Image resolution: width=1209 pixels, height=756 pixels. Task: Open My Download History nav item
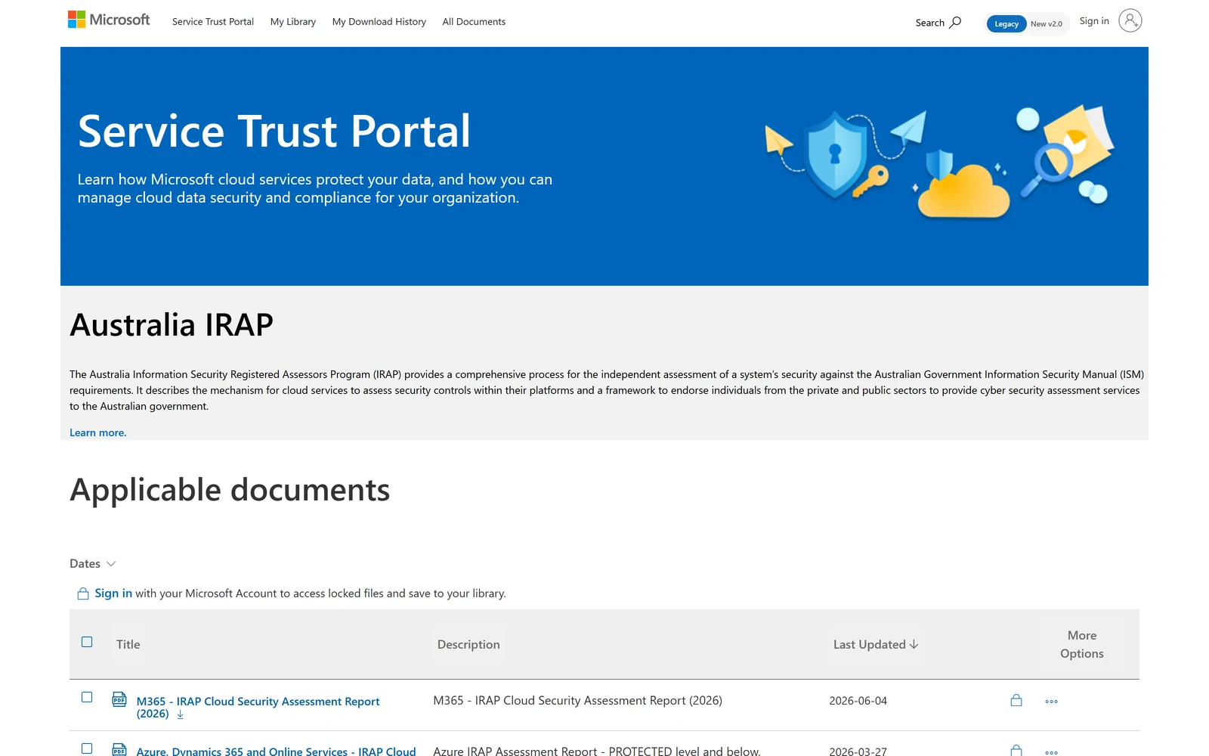click(x=379, y=22)
